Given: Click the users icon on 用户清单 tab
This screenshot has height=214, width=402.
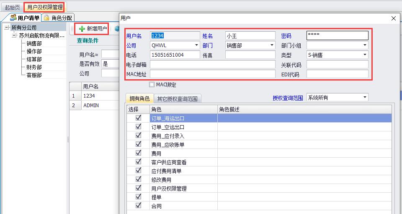Looking at the screenshot, I should 13,18.
